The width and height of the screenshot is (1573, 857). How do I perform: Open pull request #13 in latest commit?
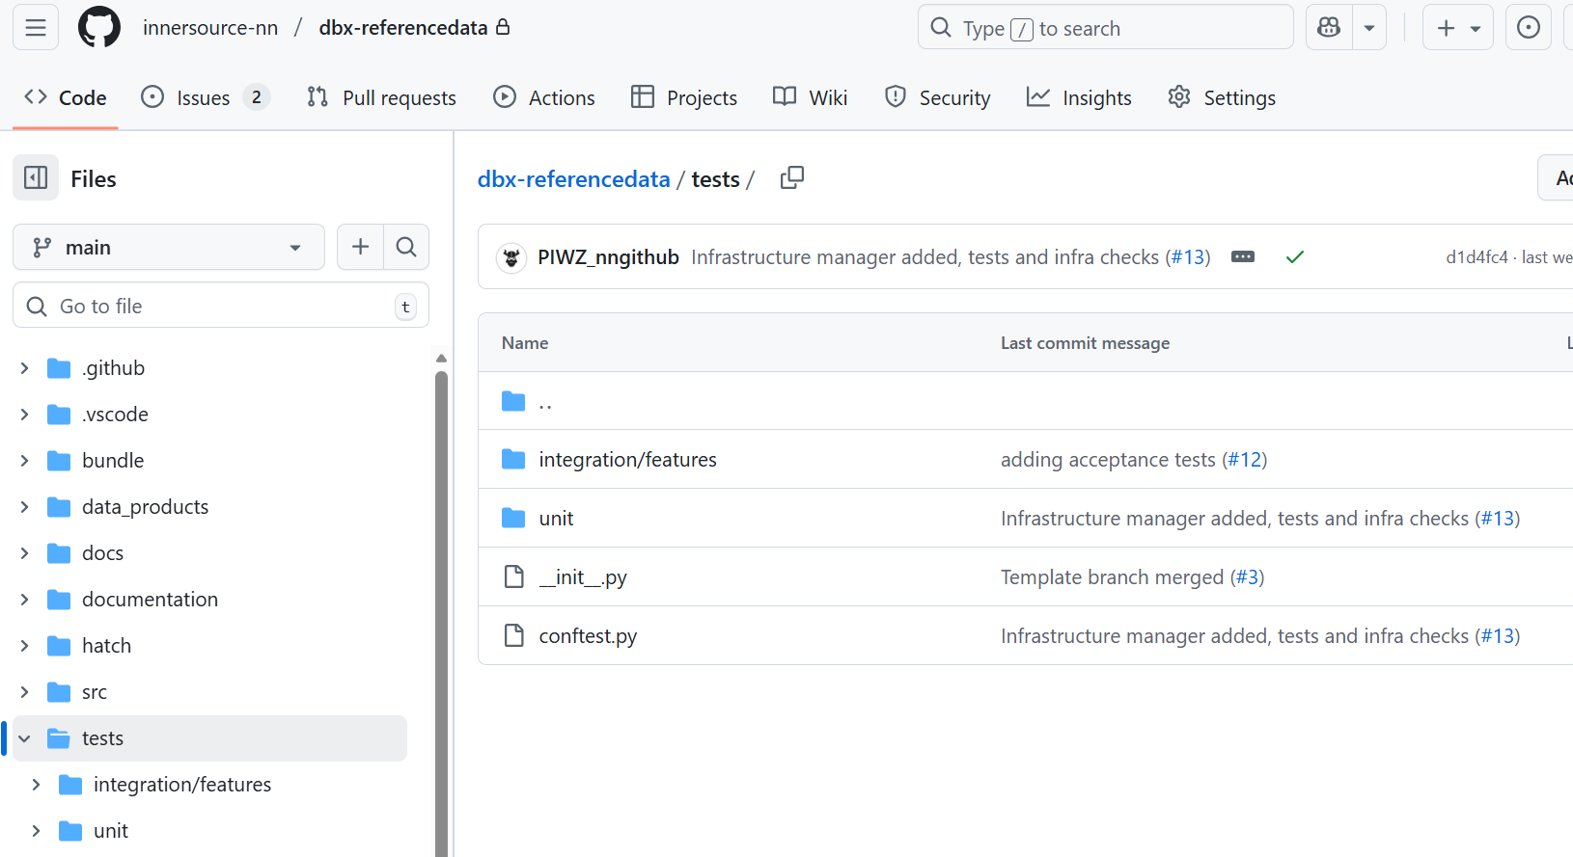point(1188,257)
